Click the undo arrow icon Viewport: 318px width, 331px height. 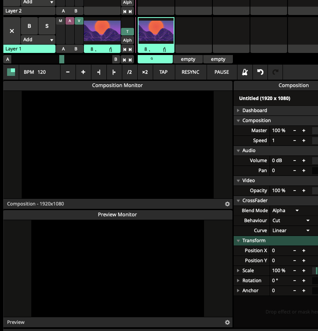point(260,72)
